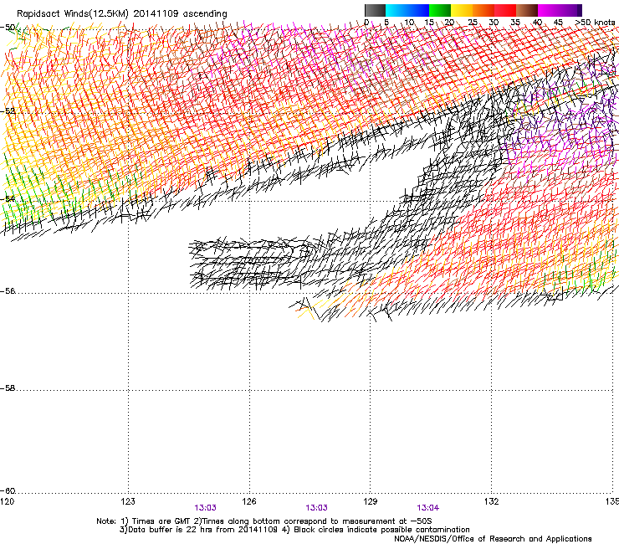Click the longitude label '120'
This screenshot has height=544, width=619.
(8, 501)
